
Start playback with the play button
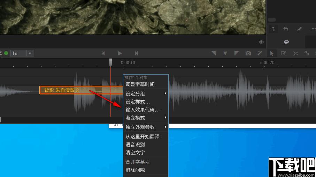coord(120,53)
